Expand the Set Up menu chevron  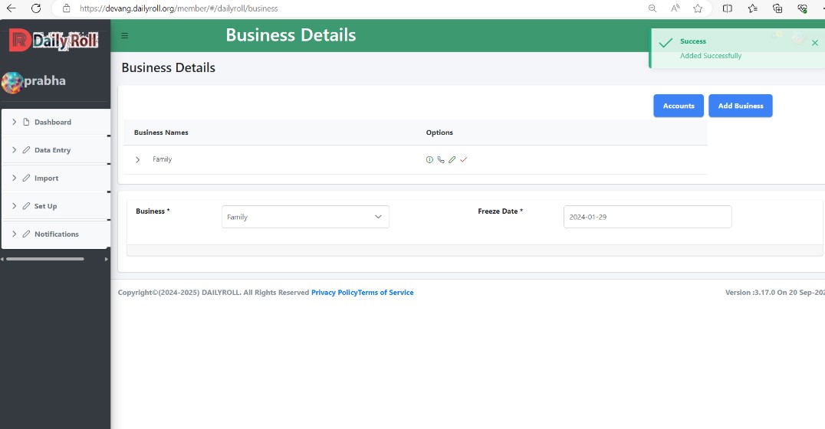pyautogui.click(x=15, y=206)
